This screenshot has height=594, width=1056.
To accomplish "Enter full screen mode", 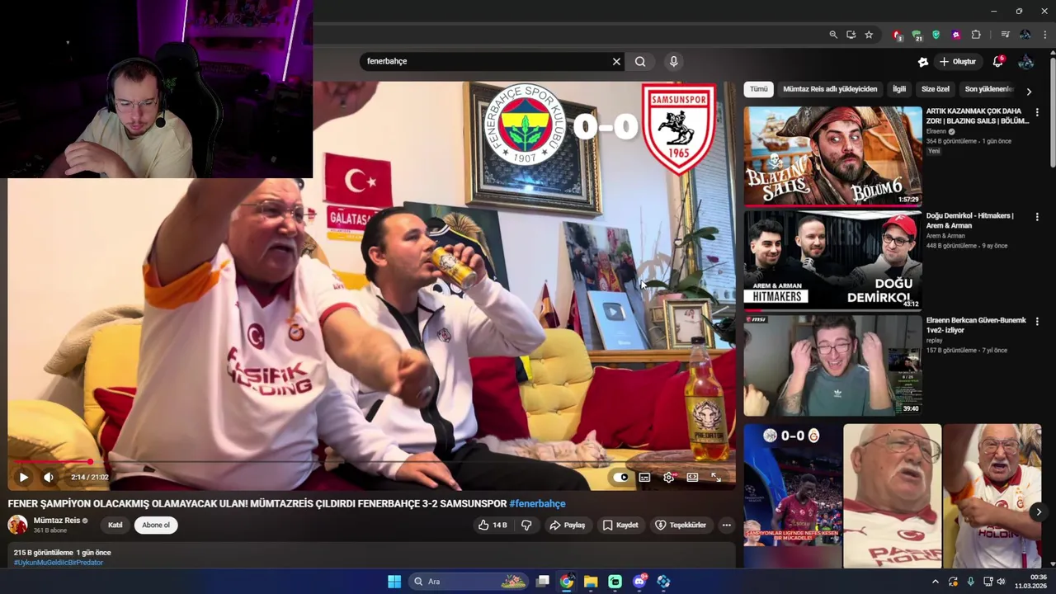I will pos(716,477).
